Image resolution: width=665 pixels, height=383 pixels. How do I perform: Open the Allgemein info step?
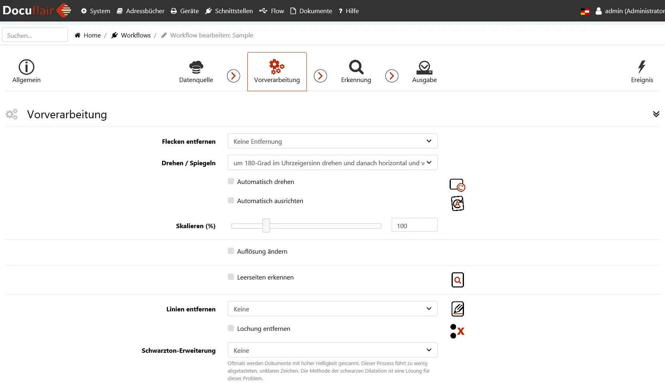[26, 71]
